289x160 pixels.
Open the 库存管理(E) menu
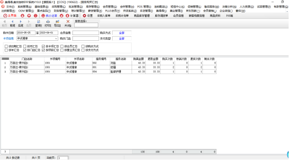coord(93,7)
